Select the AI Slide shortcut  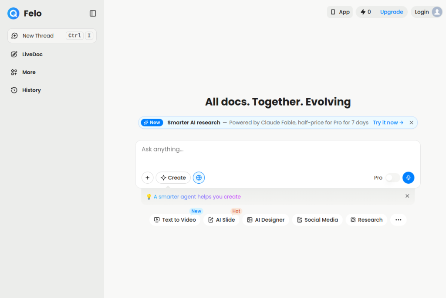(221, 220)
